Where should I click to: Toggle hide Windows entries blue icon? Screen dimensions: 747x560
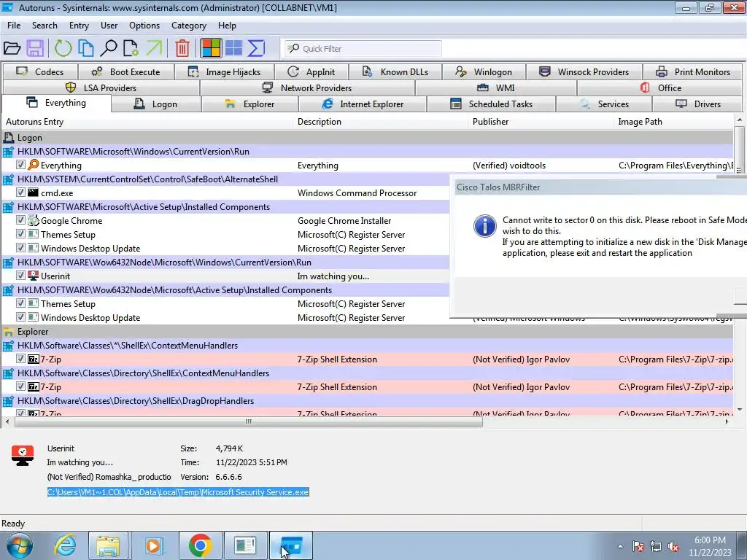tap(234, 48)
